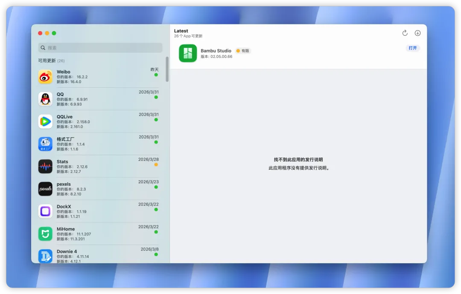Click new version 11.3.201 for MiHome
The image size is (461, 294).
tap(77, 239)
